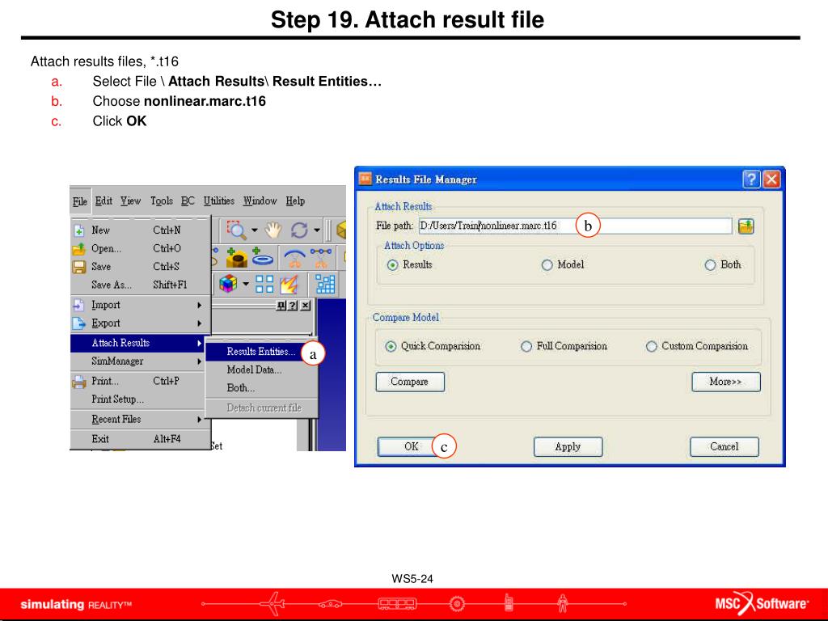This screenshot has width=828, height=621.
Task: Enable Full Comparision radio button
Action: pos(526,346)
